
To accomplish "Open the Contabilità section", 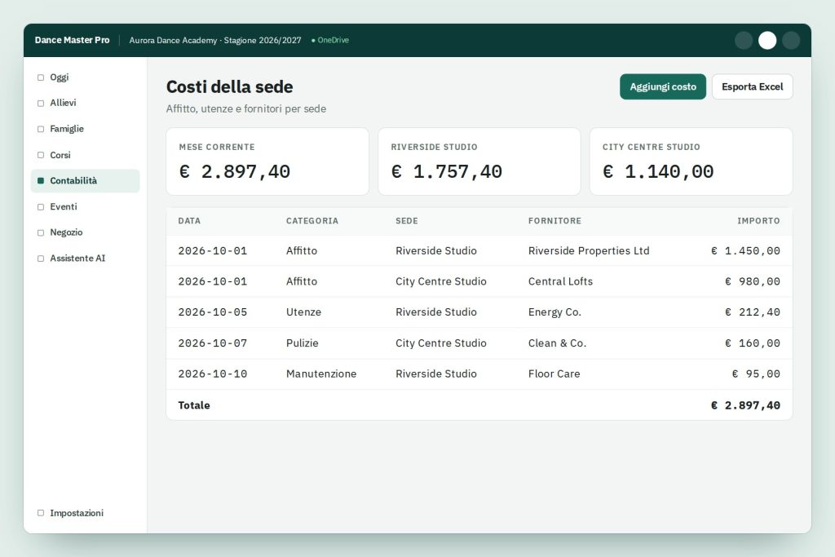I will [x=85, y=181].
